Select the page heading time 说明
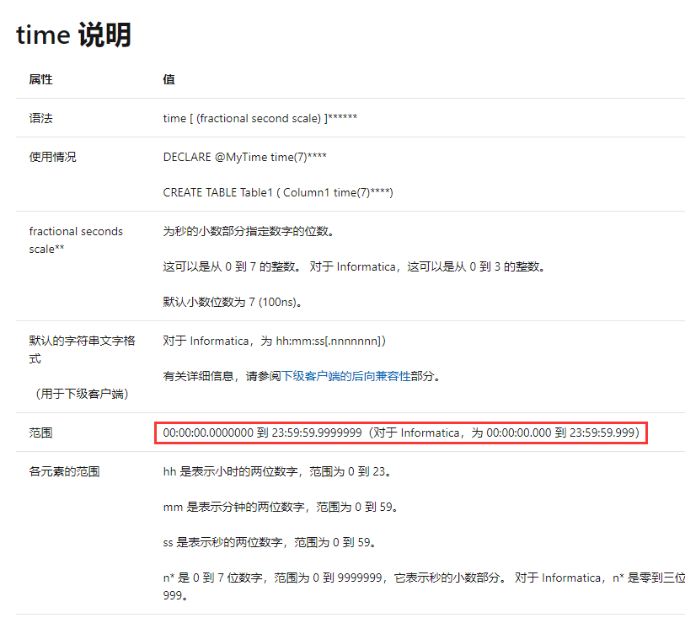Viewport: 685px width, 618px height. [x=72, y=35]
